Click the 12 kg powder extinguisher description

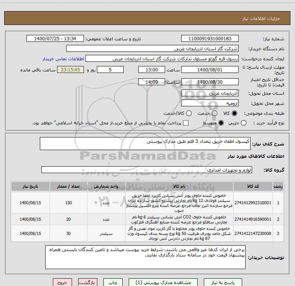coord(179,203)
